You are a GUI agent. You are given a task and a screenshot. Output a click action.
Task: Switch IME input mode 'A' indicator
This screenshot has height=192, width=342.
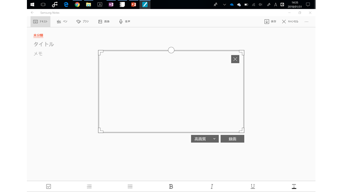click(275, 5)
